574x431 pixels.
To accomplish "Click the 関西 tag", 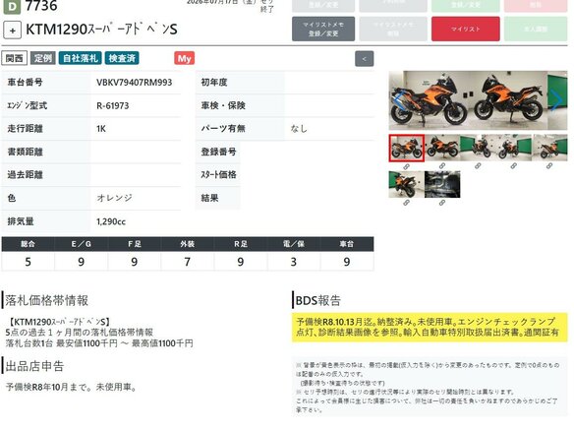I will click(15, 58).
